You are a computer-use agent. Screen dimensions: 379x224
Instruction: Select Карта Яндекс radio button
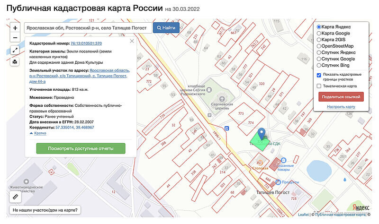point(319,27)
